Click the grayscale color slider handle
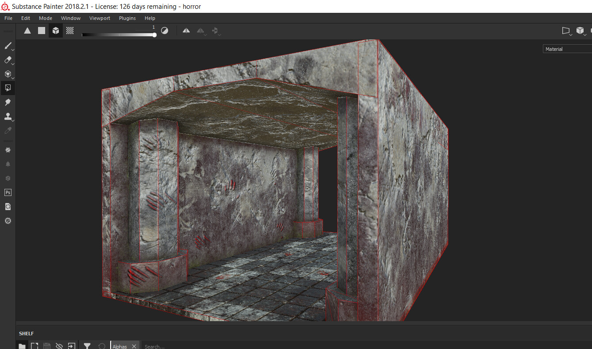 pyautogui.click(x=154, y=35)
